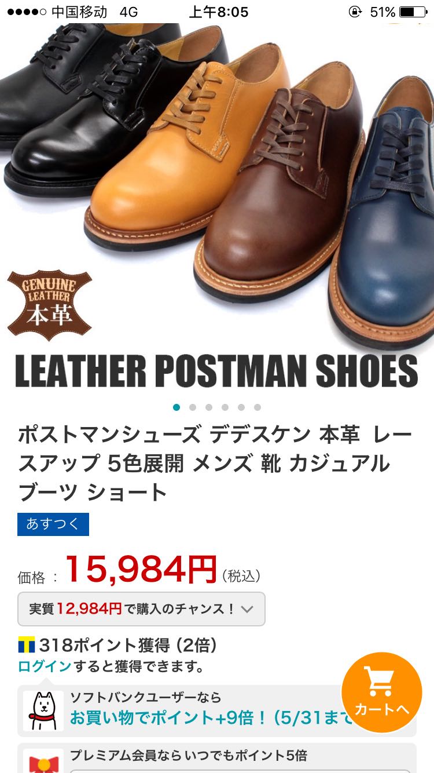Click the chevron arrow beside 購入のチャンス

247,609
